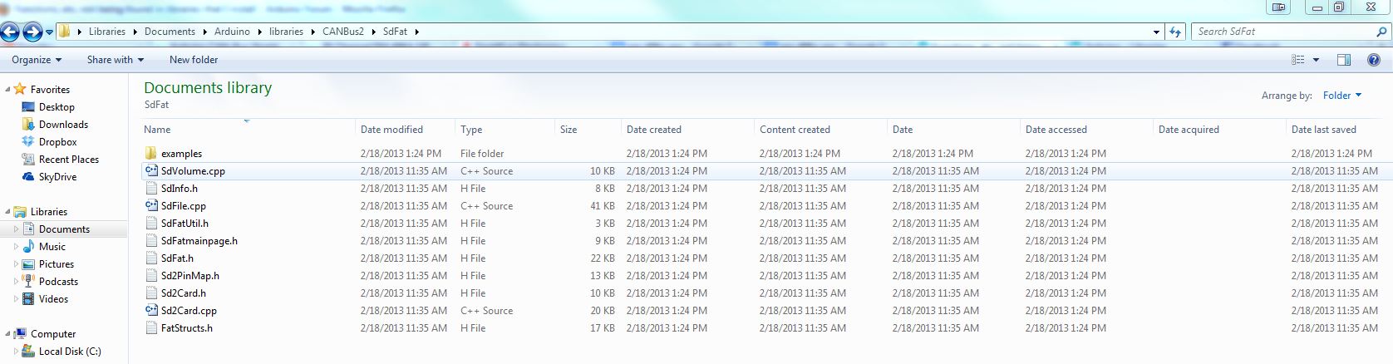
Task: Select the Sd2Card.cpp file icon
Action: [151, 311]
